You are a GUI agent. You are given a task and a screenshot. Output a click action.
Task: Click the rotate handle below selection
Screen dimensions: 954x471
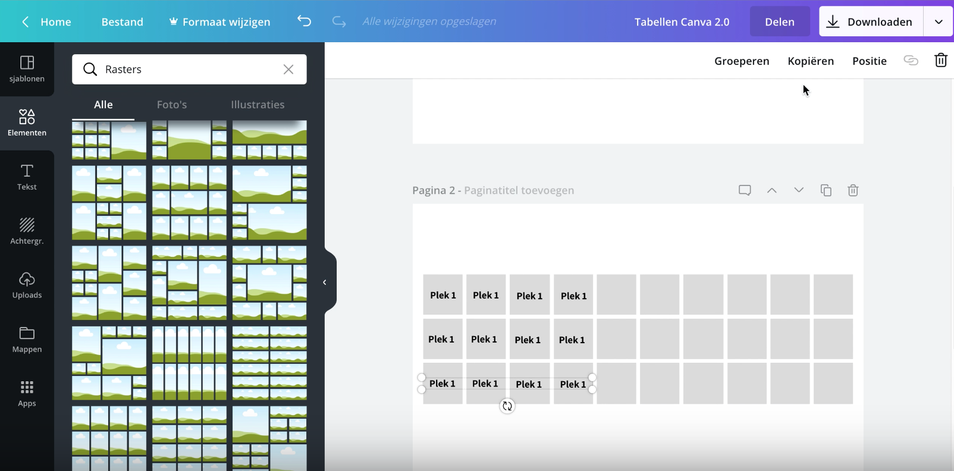(507, 406)
